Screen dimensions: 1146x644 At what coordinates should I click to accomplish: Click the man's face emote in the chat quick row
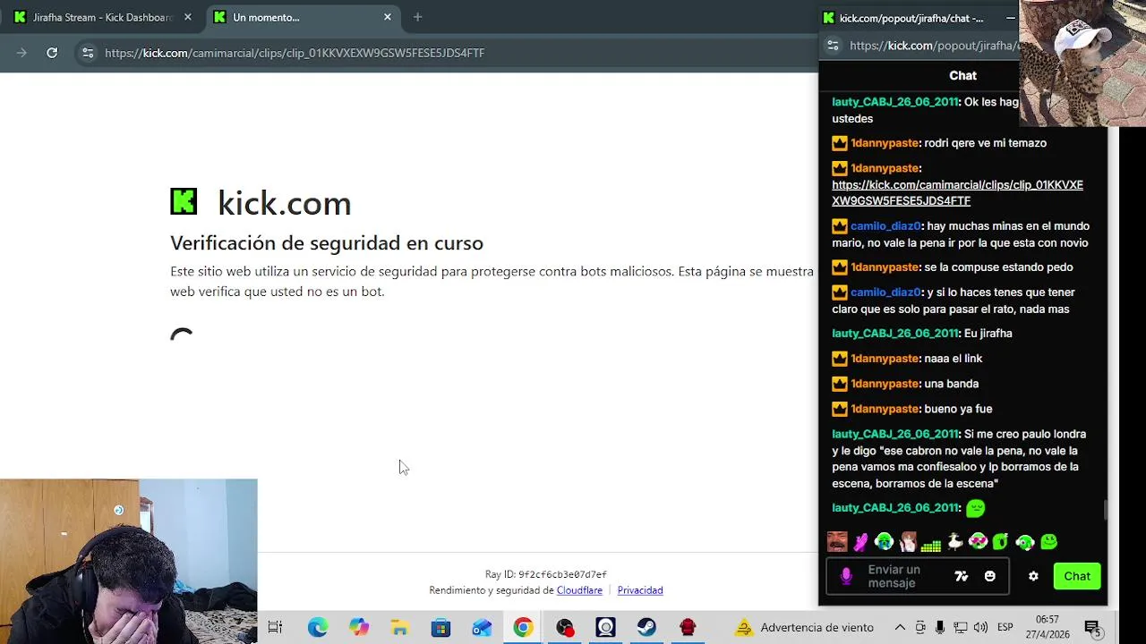tap(837, 542)
